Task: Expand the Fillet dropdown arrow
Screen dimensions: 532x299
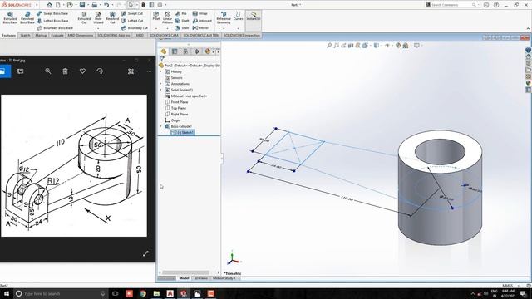Action: pos(155,27)
